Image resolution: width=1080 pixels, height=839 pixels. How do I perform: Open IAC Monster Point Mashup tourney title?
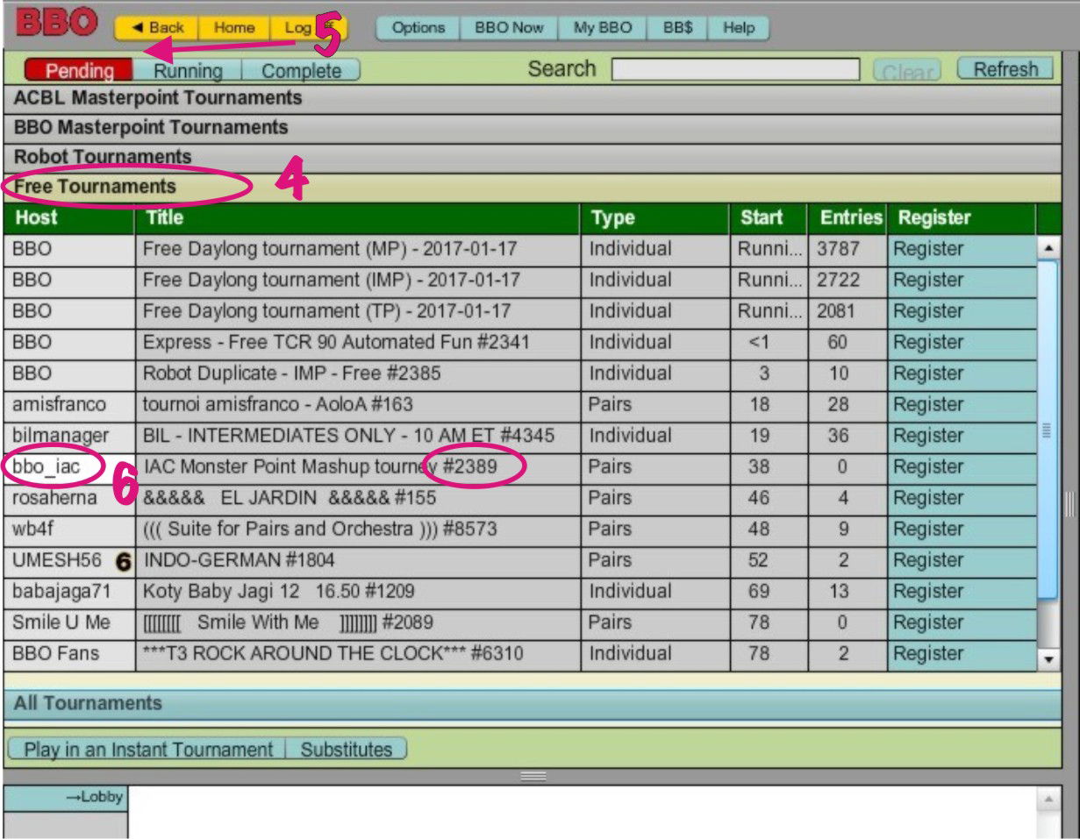pos(358,467)
